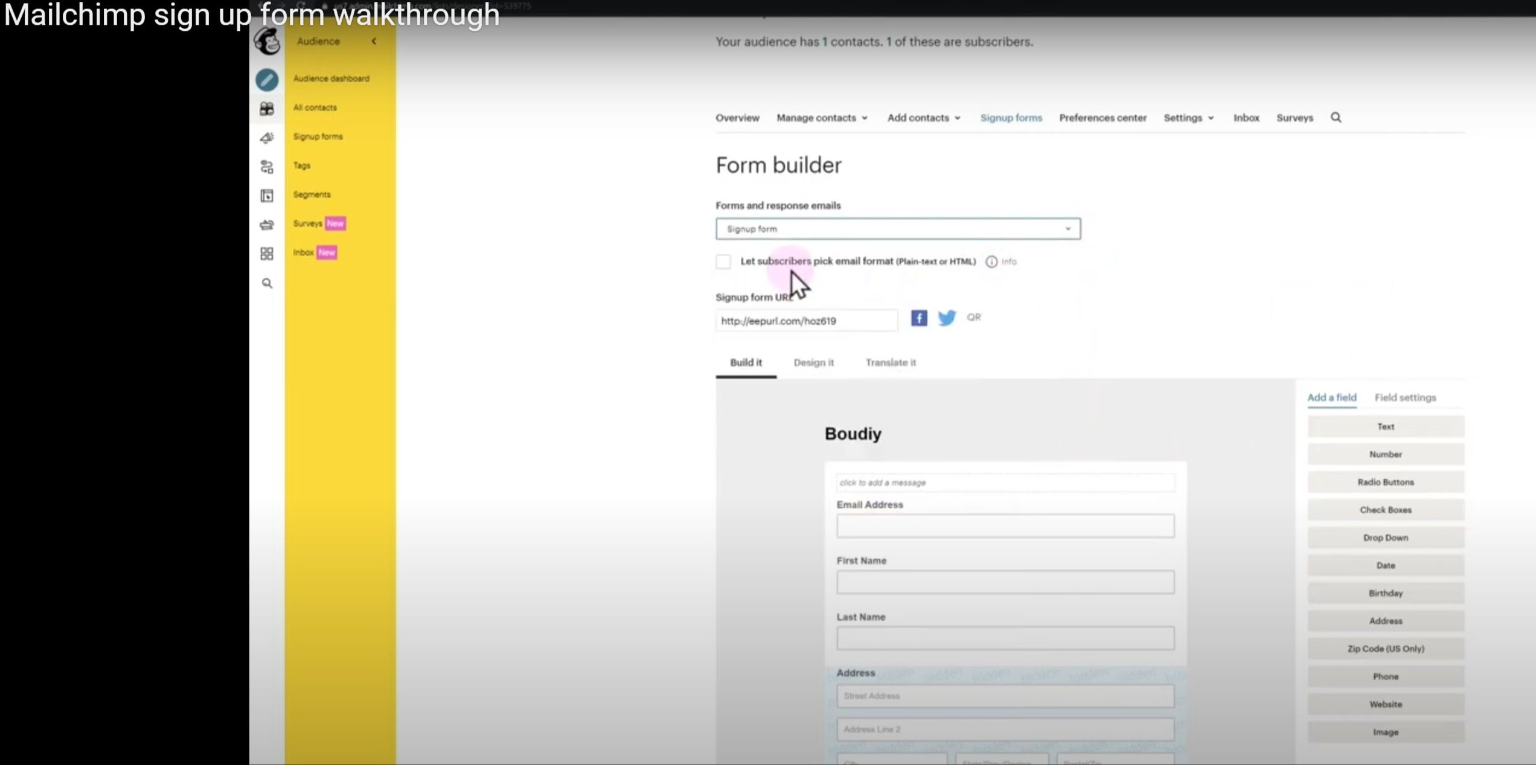Expand the Manage contacts menu
This screenshot has width=1536, height=765.
coord(822,118)
